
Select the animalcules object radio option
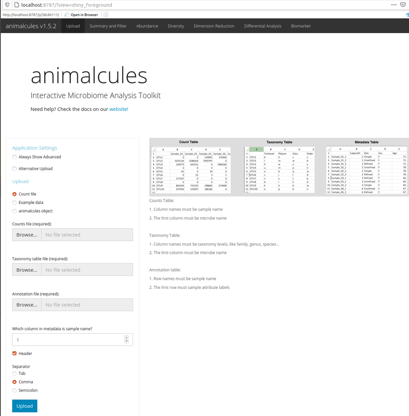(15, 211)
